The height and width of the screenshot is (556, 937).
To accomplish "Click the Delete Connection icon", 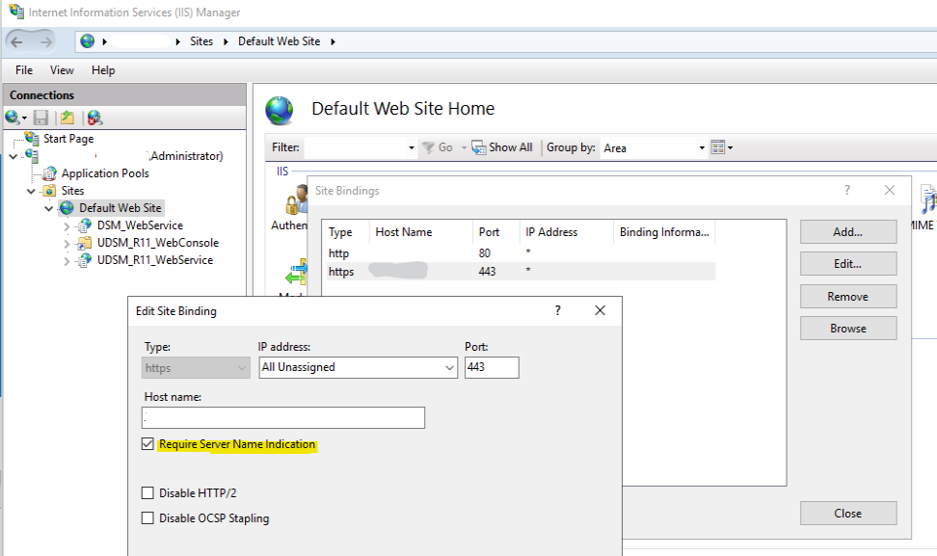I will click(94, 118).
